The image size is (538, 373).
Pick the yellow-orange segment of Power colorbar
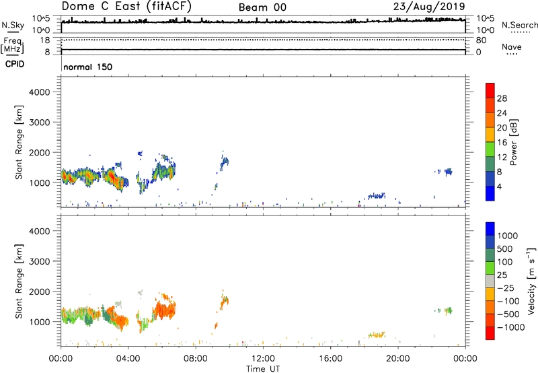pyautogui.click(x=490, y=135)
